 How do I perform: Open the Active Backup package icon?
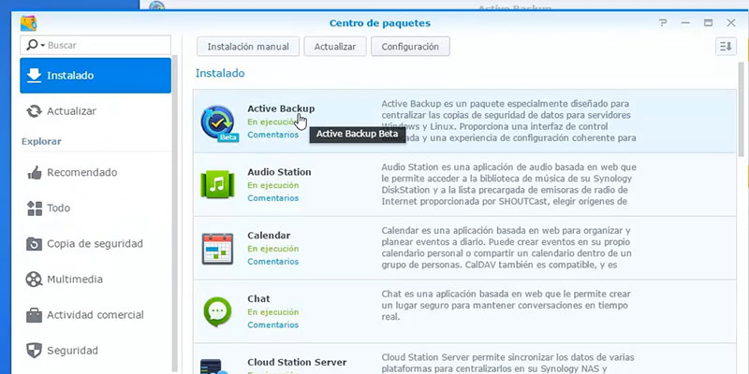point(219,123)
